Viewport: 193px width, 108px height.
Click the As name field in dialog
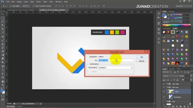[x=116, y=60]
